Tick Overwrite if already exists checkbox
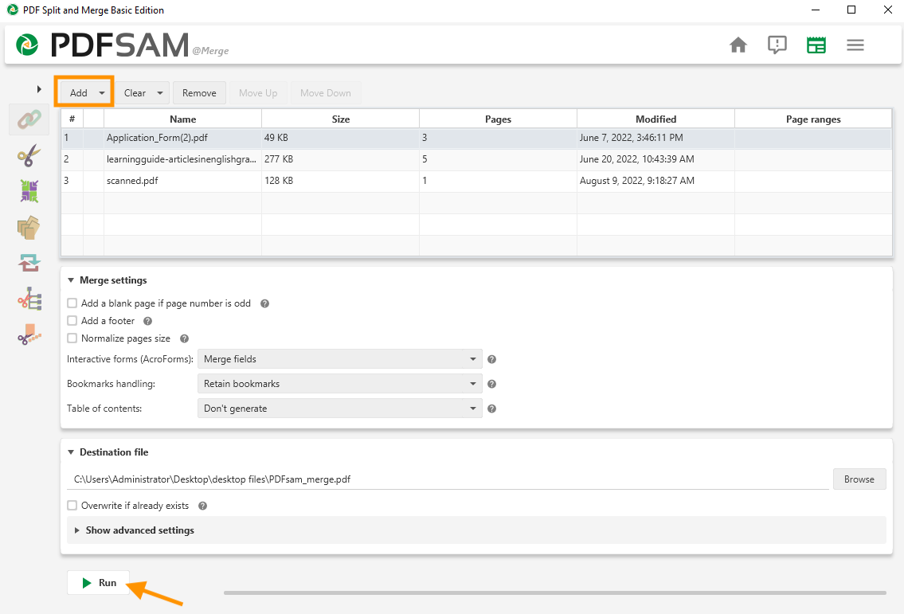This screenshot has height=614, width=904. click(72, 506)
